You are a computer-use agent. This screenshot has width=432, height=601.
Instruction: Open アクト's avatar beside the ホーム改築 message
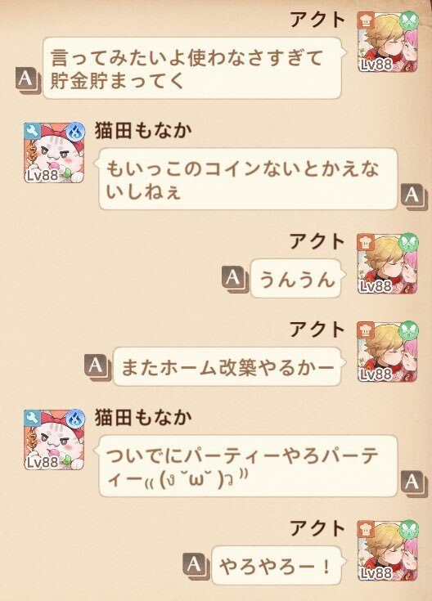(388, 352)
